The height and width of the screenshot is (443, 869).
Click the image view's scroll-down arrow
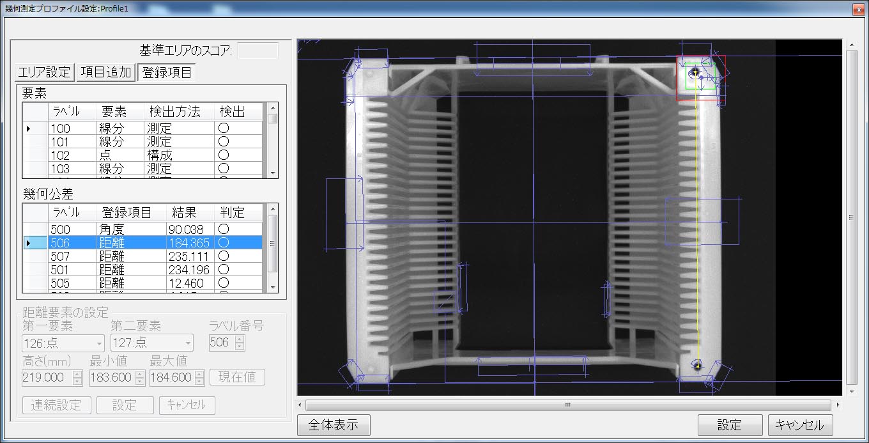851,391
